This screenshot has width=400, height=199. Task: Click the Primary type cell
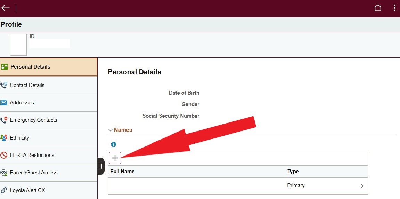[x=296, y=185]
